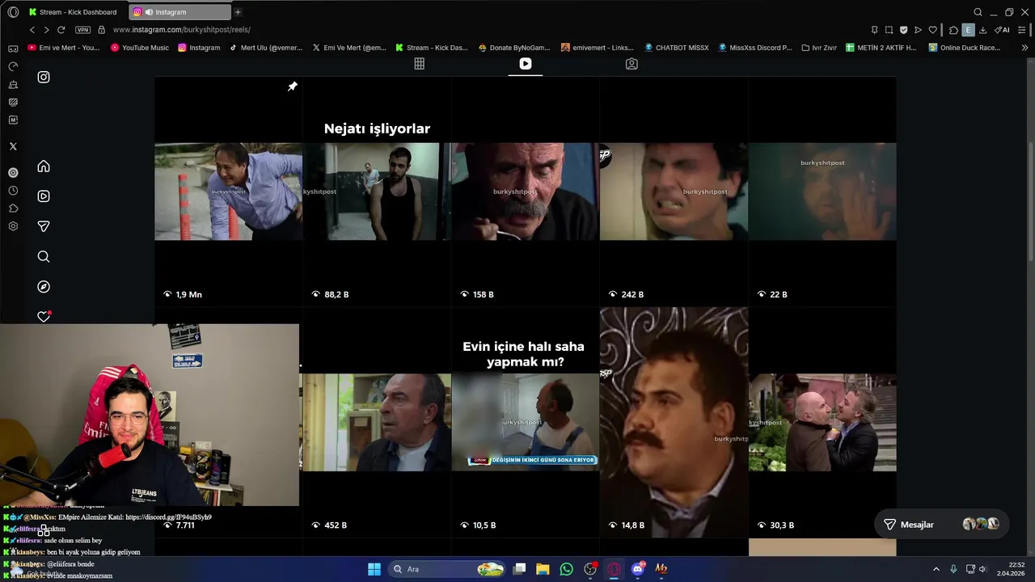Screen dimensions: 1035x582
Task: Open the Windows Start menu
Action: 374,569
